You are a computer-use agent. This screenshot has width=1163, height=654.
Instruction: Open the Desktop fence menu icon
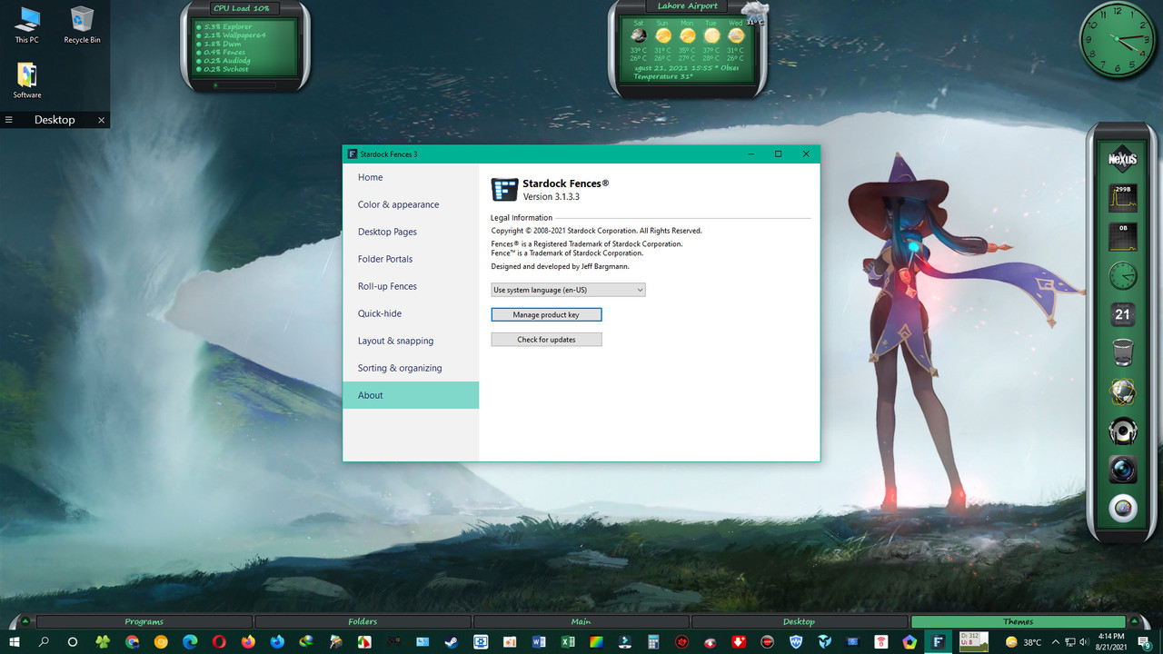tap(9, 120)
